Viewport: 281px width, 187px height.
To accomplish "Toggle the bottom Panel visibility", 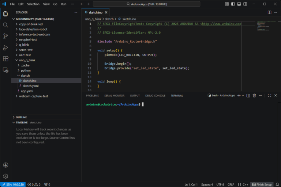I will [239, 4].
